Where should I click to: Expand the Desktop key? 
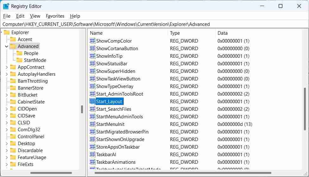[x=7, y=144]
